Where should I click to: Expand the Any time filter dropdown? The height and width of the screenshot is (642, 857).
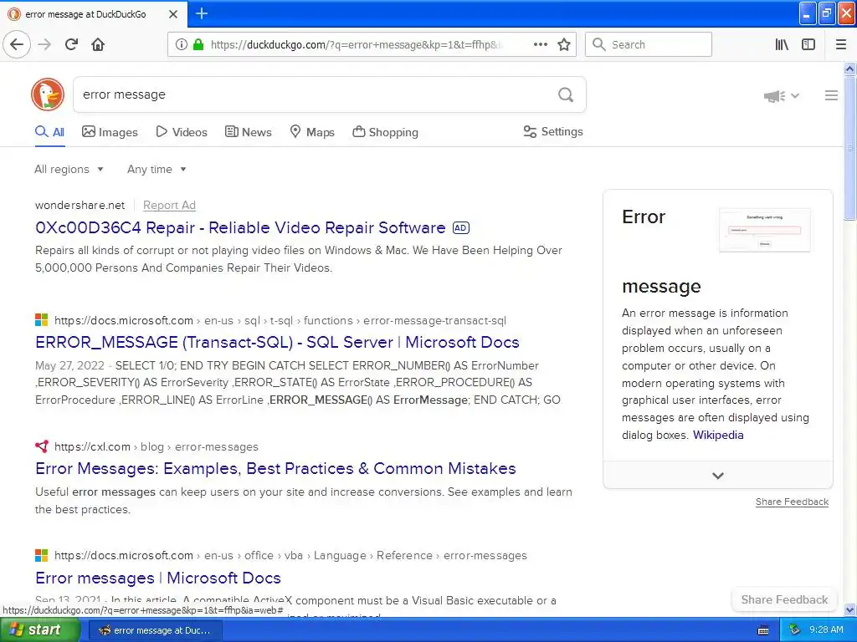(157, 169)
